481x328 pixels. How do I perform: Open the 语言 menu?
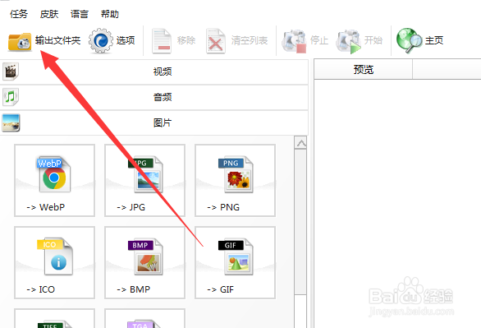click(x=80, y=14)
